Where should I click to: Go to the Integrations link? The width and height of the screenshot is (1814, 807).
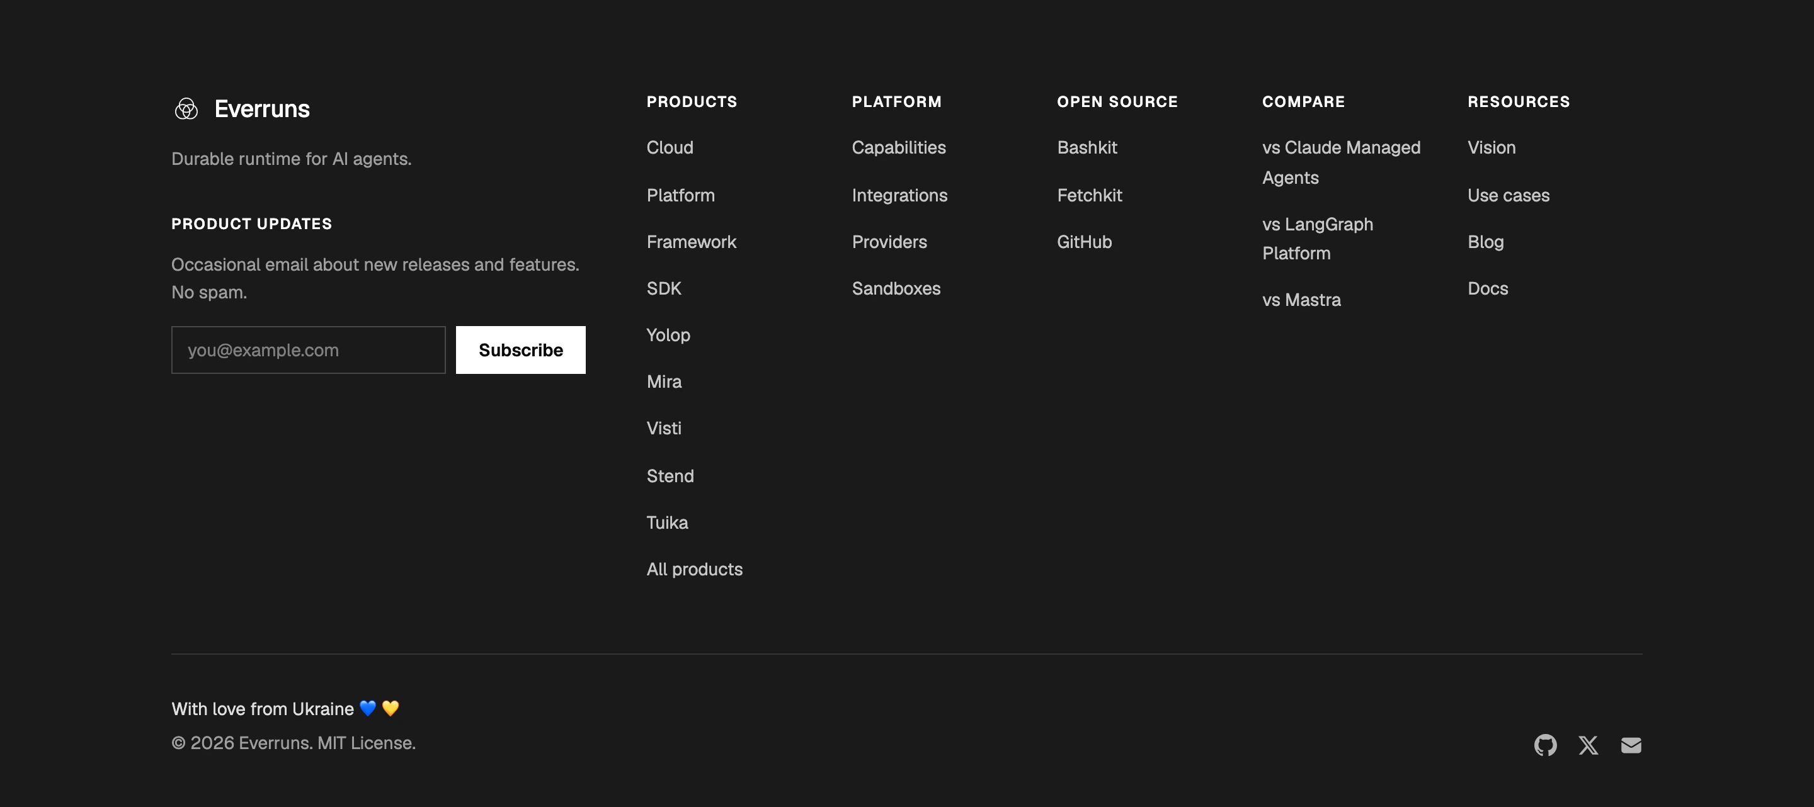(x=899, y=195)
